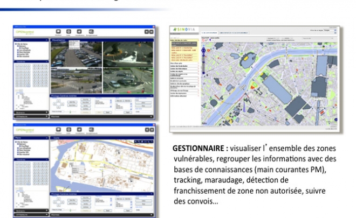The height and width of the screenshot is (218, 356).
Task: Click piloting speed slider in lower OPENcontrol window
Action: [x=70, y=210]
